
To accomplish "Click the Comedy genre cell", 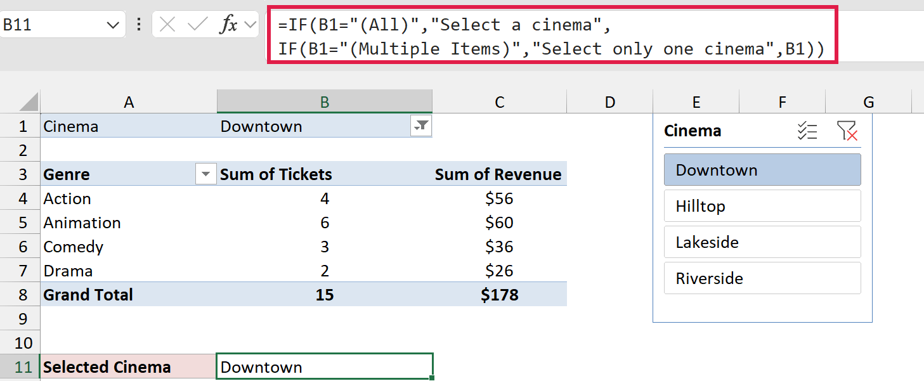I will (x=129, y=247).
